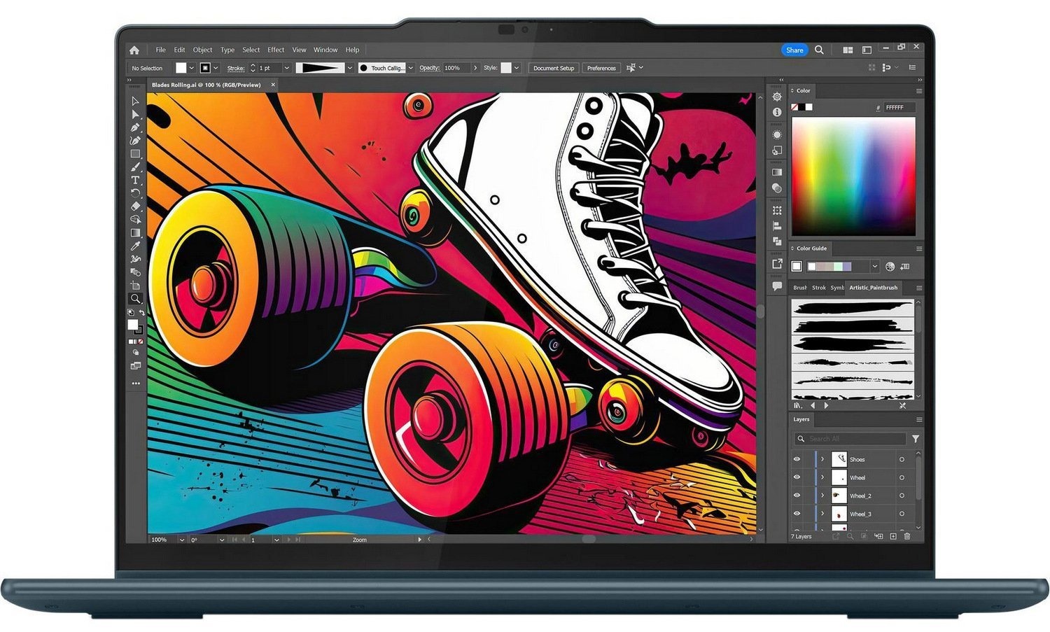Pick a color from the spectrum
This screenshot has height=632, width=1050.
tap(853, 175)
